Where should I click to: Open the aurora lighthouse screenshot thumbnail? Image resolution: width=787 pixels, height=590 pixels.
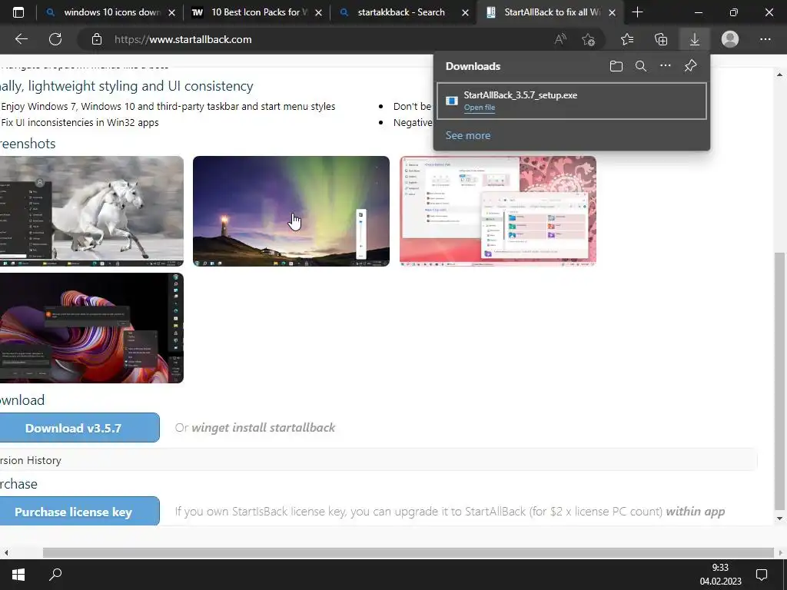(291, 210)
